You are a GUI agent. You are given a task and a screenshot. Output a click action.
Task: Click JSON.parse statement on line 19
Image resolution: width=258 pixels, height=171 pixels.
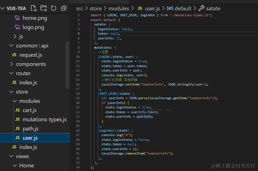[159, 98]
